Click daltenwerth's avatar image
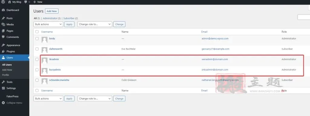The image size is (310, 116). point(45,50)
